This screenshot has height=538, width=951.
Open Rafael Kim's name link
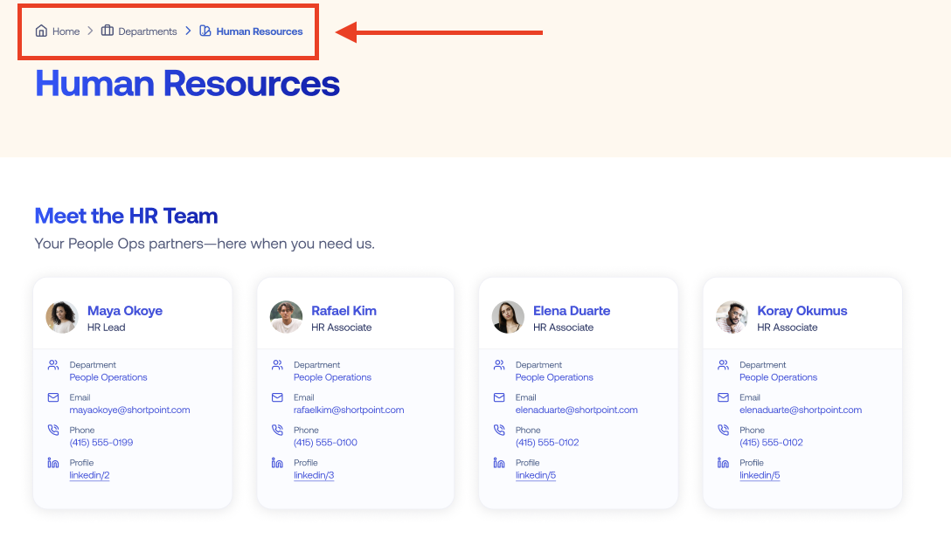[x=344, y=311]
